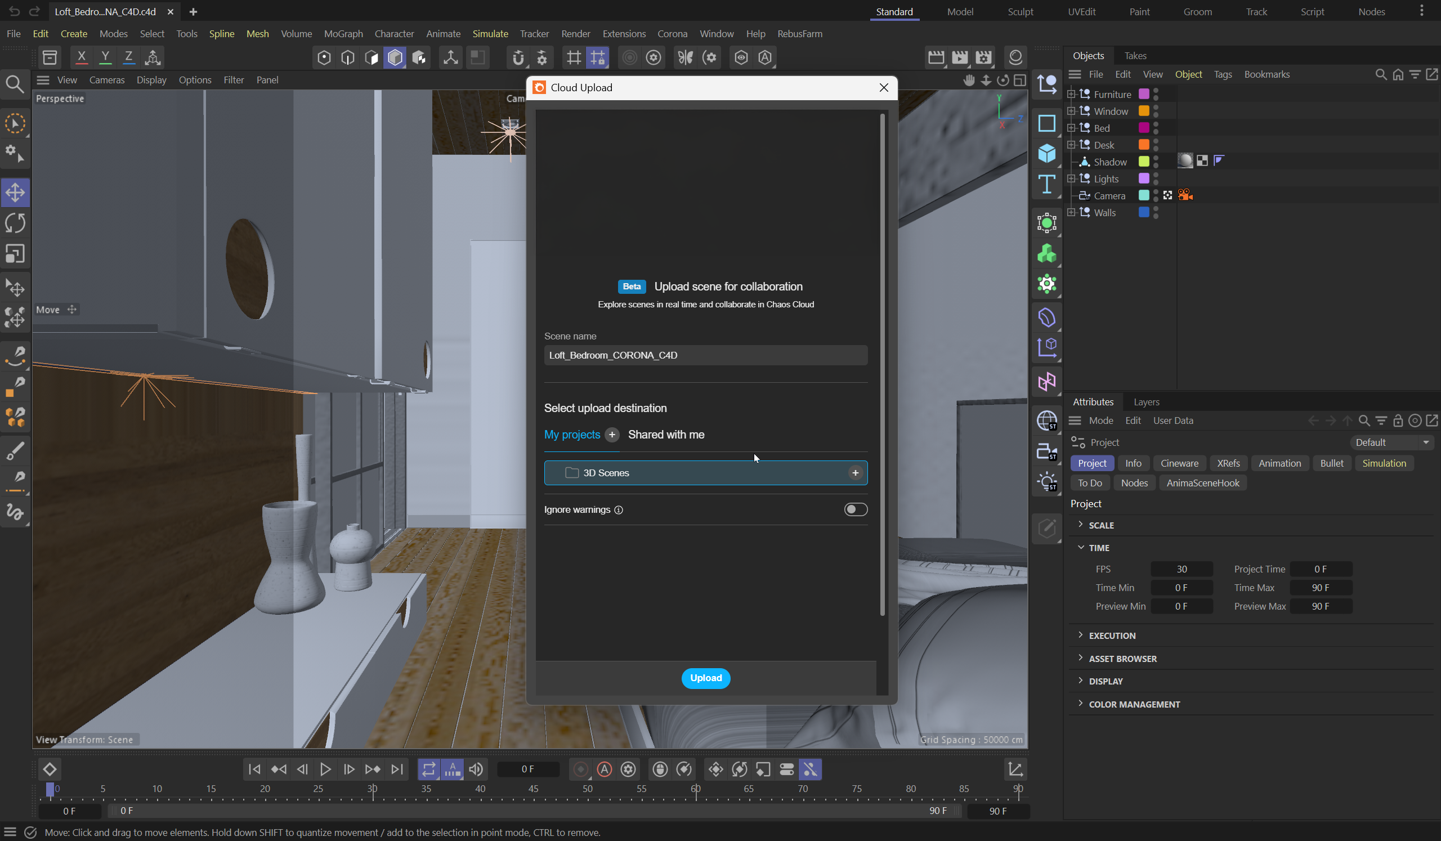
Task: Select the Rotate tool in left toolbar
Action: click(15, 223)
